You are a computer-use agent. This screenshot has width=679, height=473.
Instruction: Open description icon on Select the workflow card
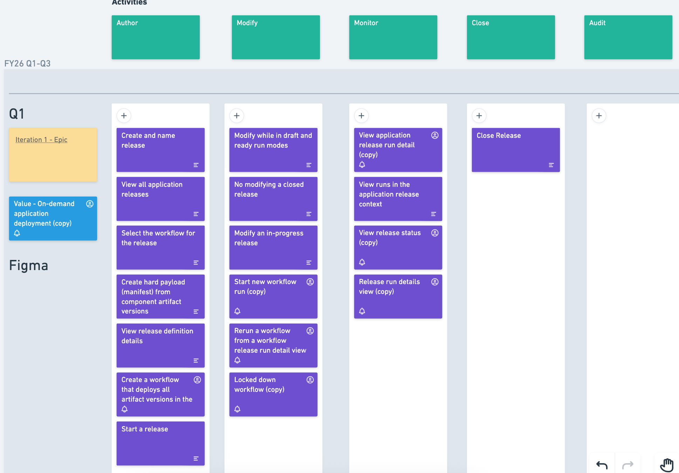pyautogui.click(x=196, y=263)
